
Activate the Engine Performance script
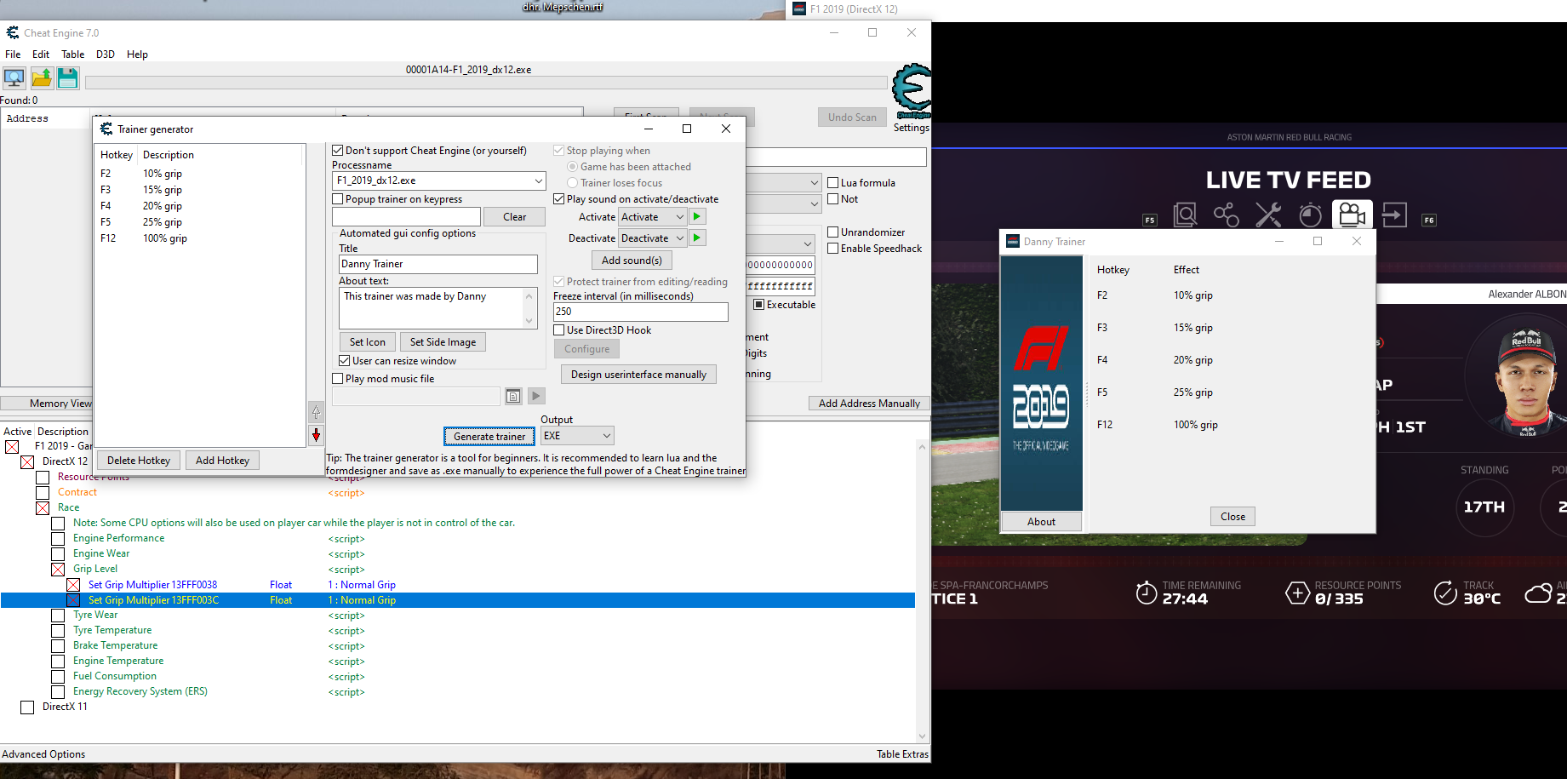tap(58, 539)
